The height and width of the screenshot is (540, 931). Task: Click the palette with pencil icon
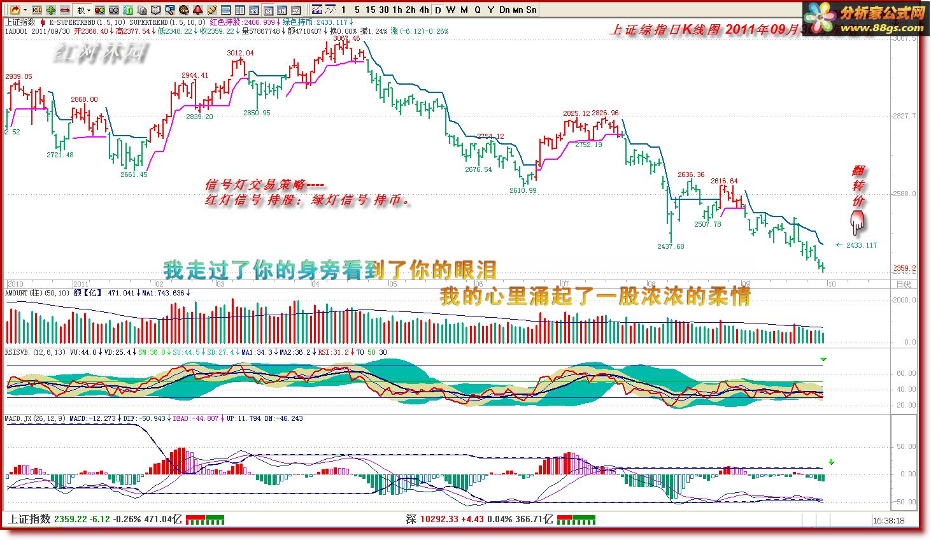pyautogui.click(x=183, y=10)
